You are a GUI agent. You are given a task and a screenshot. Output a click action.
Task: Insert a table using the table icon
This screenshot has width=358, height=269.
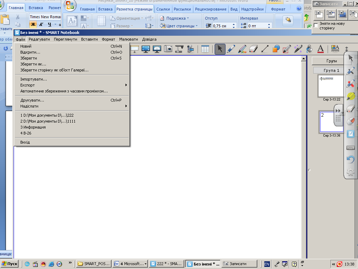[x=205, y=49]
